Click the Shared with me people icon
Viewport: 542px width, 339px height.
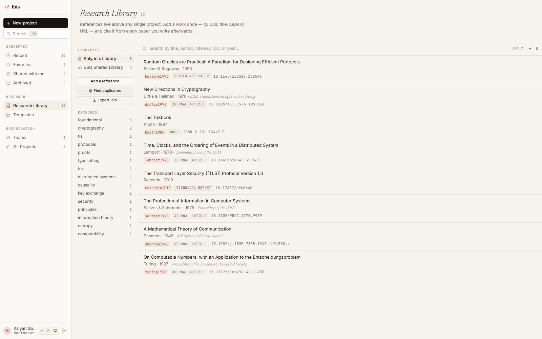click(8, 74)
